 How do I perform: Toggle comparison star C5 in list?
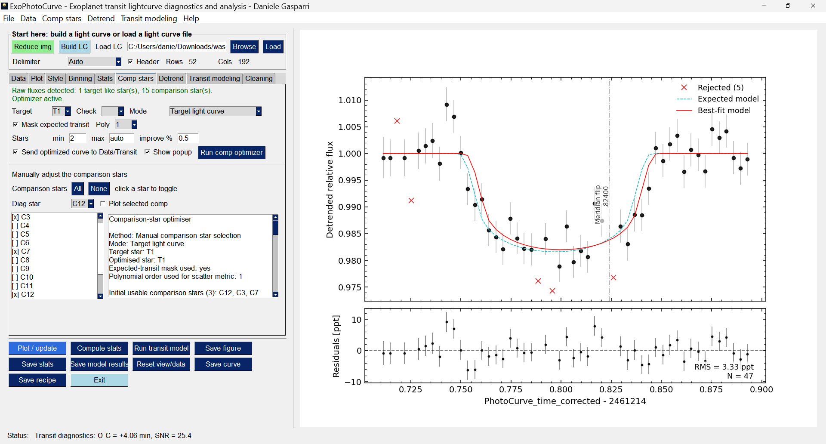point(21,234)
